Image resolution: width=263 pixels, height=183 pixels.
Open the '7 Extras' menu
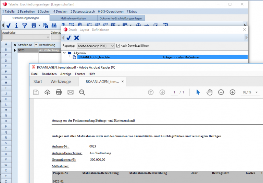(131, 12)
